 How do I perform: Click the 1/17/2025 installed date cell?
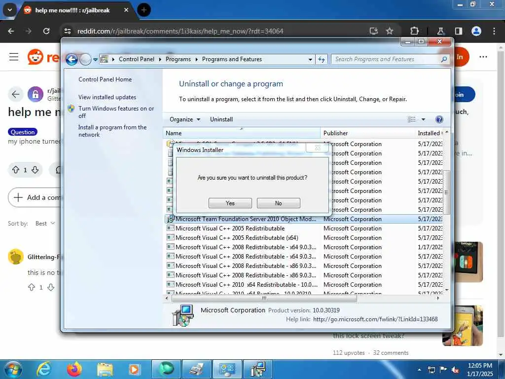pos(430,247)
